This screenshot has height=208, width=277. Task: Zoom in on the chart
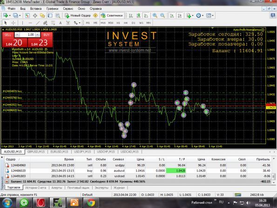pos(155,15)
